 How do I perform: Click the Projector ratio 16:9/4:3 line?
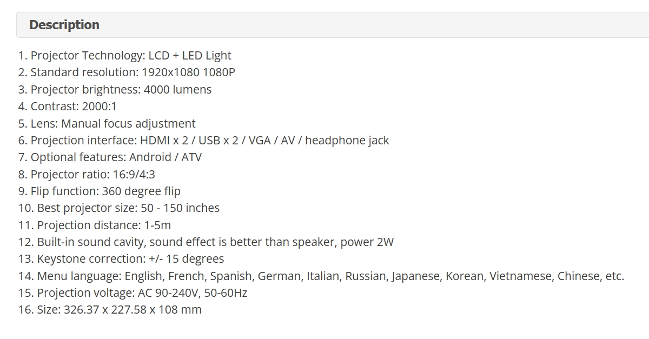87,174
